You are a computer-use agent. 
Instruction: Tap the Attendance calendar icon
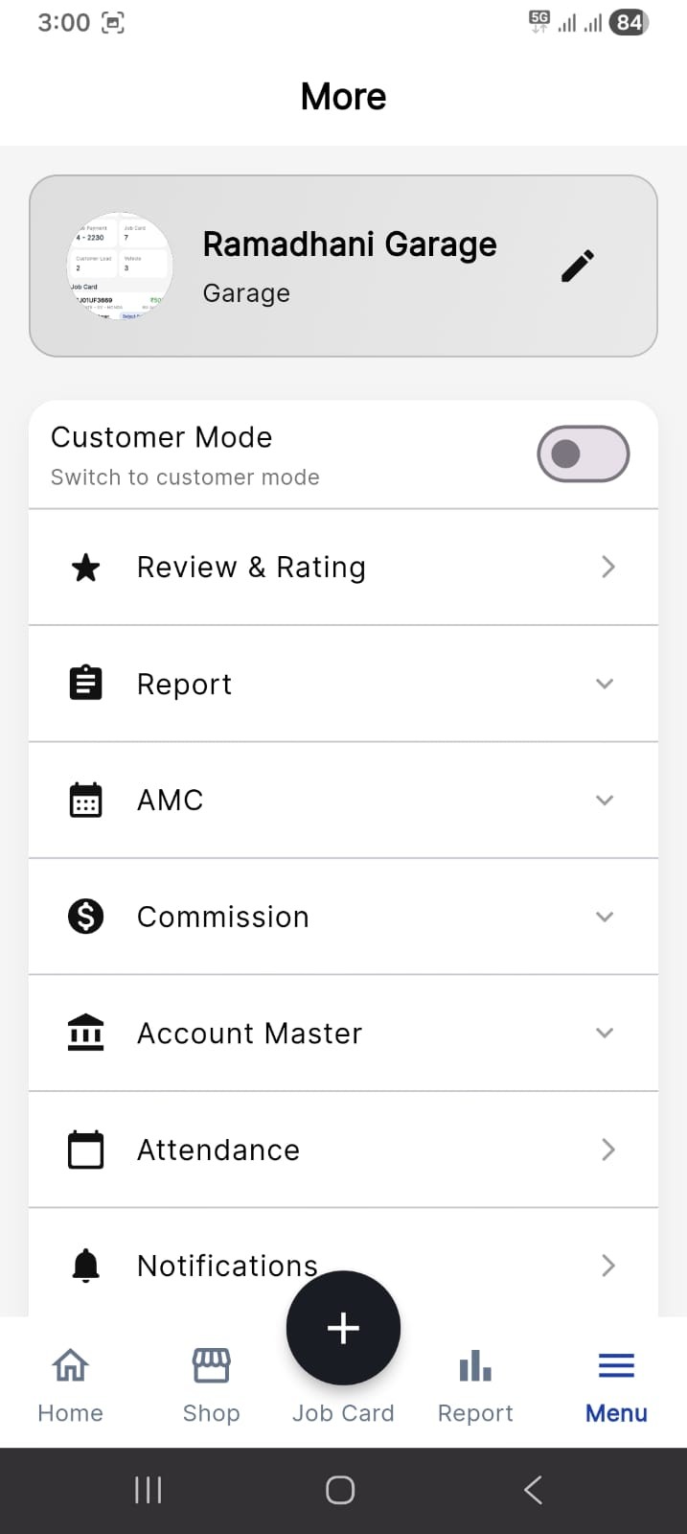[86, 1150]
